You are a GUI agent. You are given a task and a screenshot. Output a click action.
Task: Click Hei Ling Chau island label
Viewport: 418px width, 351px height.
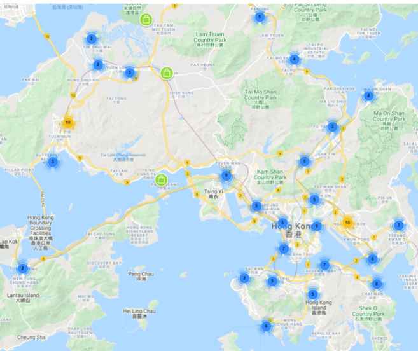[x=139, y=313]
